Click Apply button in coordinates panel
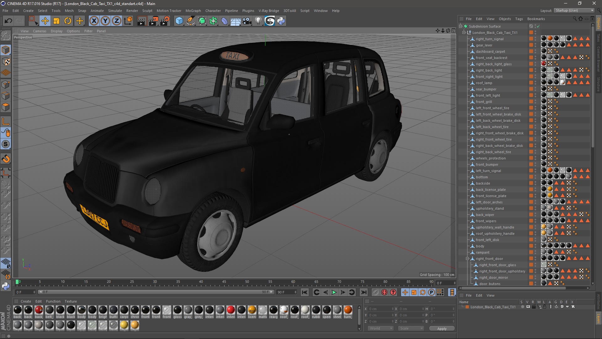602x339 pixels. click(x=441, y=328)
